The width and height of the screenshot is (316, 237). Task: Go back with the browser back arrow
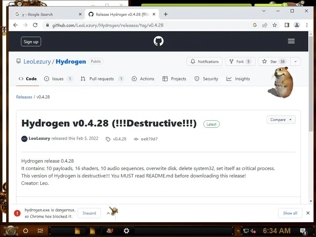15,25
